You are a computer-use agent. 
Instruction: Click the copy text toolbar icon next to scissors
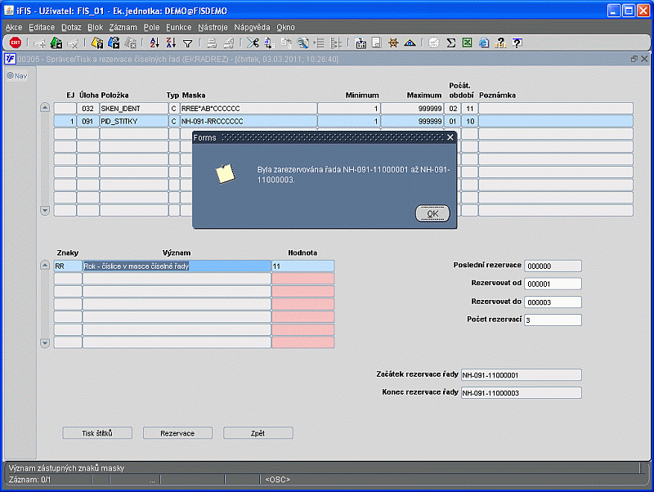(269, 42)
